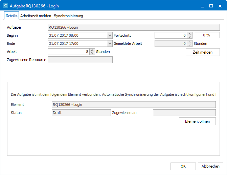
Task: Confirm the dialog with OK
Action: (183, 166)
